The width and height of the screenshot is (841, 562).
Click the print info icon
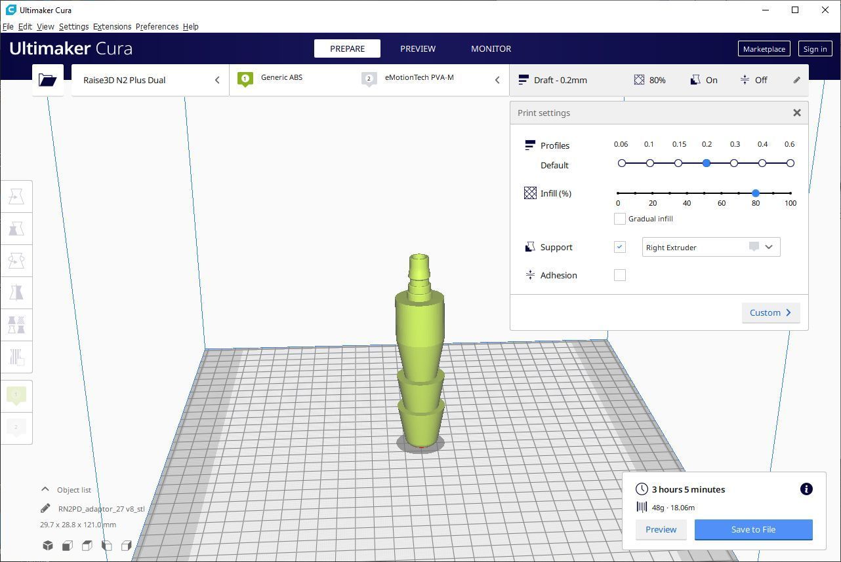tap(806, 489)
